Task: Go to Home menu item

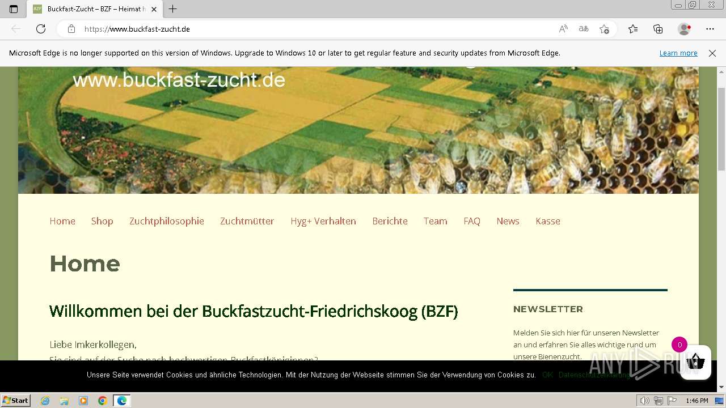Action: (62, 221)
